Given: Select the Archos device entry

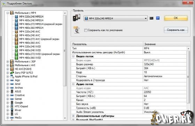Looking at the screenshot, I should coord(19,88).
